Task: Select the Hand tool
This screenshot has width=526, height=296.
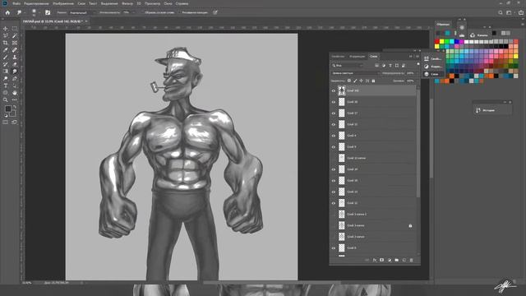Action: (15, 93)
